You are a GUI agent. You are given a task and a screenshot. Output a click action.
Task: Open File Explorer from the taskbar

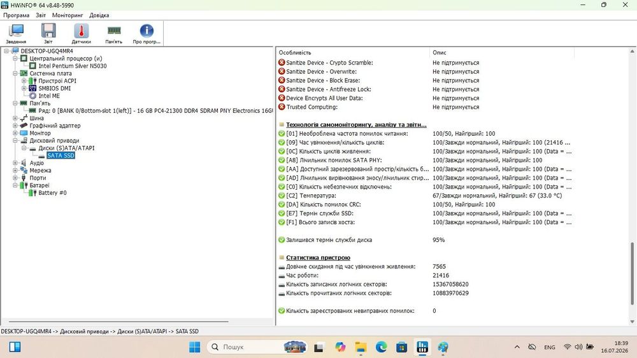(361, 347)
